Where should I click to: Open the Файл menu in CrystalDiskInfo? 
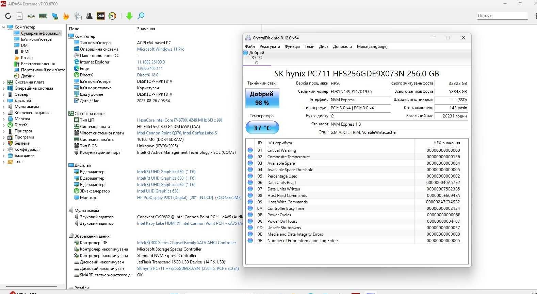[x=250, y=47]
